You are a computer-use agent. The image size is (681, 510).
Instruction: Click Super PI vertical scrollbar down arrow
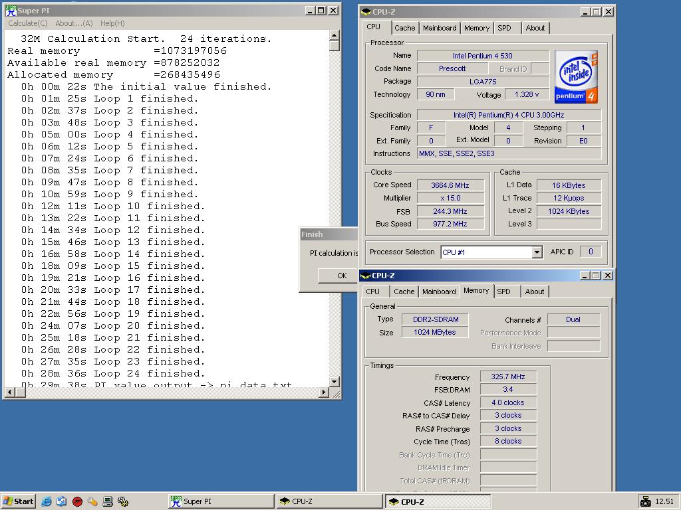click(x=334, y=382)
